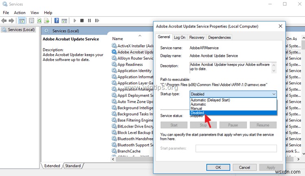Switch to the Recovery tab
This screenshot has height=176, width=305.
[x=197, y=37]
